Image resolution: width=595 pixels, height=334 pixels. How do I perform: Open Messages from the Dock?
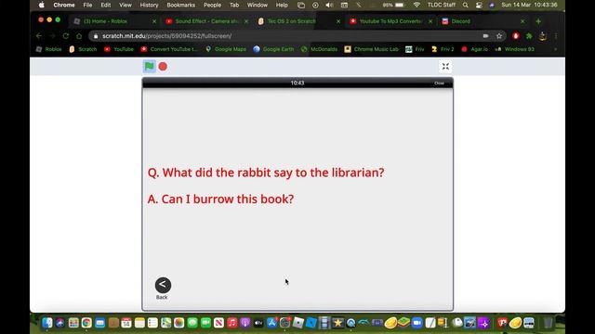click(x=192, y=323)
